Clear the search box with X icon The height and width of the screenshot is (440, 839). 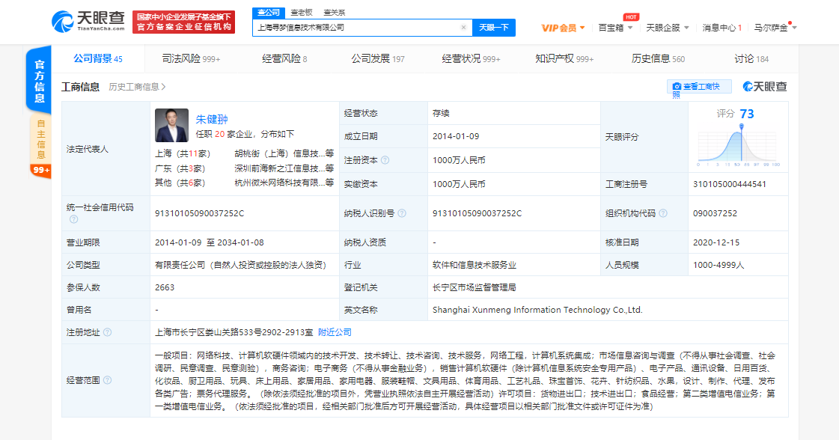click(463, 27)
